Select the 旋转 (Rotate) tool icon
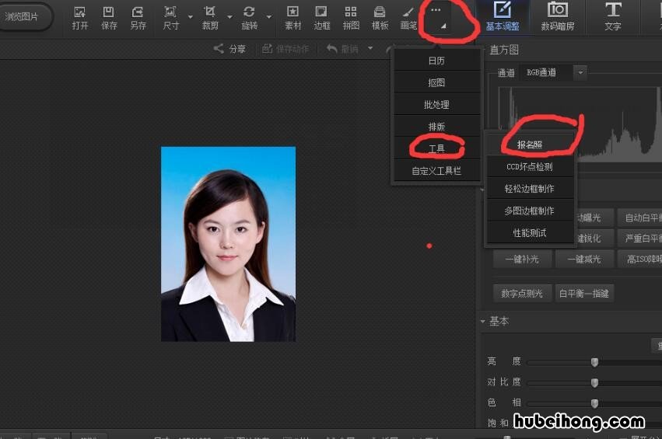The image size is (662, 439). click(x=249, y=18)
